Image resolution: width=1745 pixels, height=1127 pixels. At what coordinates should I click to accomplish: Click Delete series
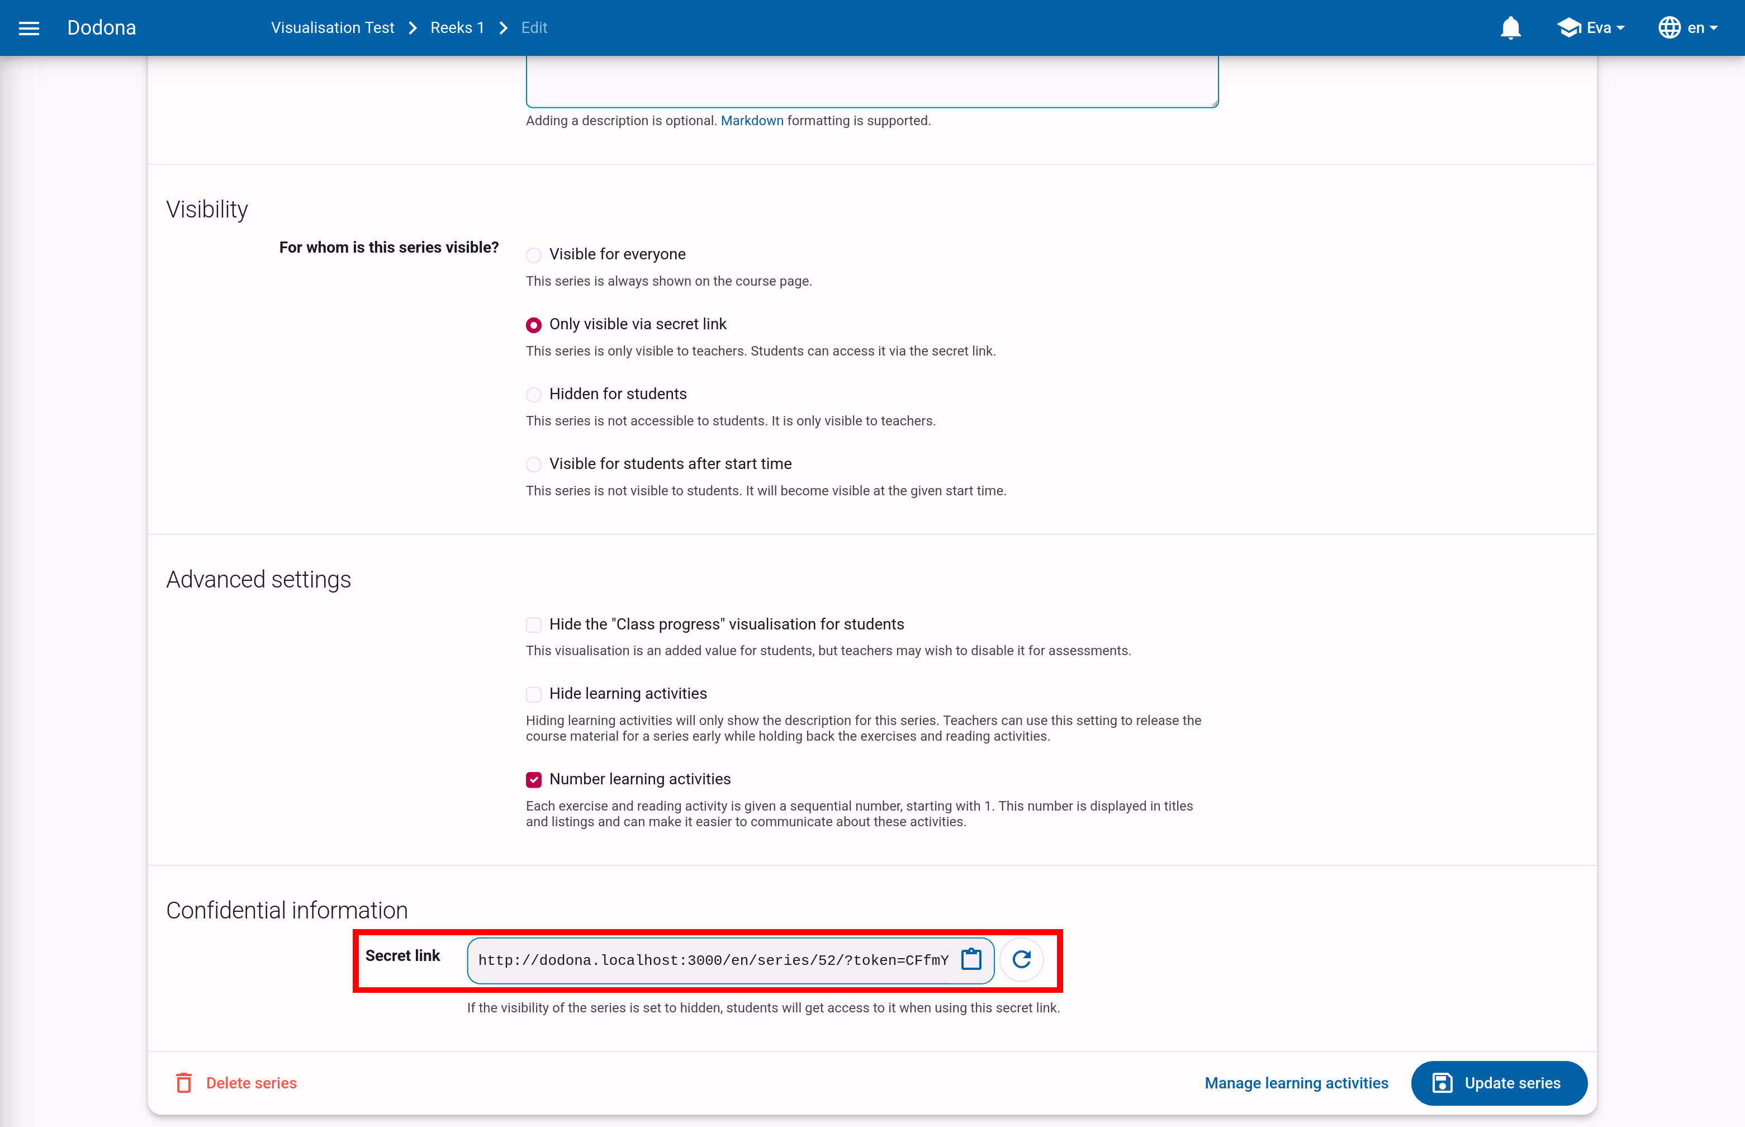pos(236,1083)
